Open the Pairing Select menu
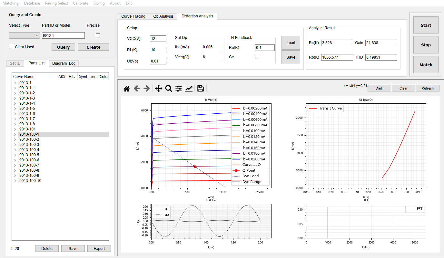 [56, 3]
